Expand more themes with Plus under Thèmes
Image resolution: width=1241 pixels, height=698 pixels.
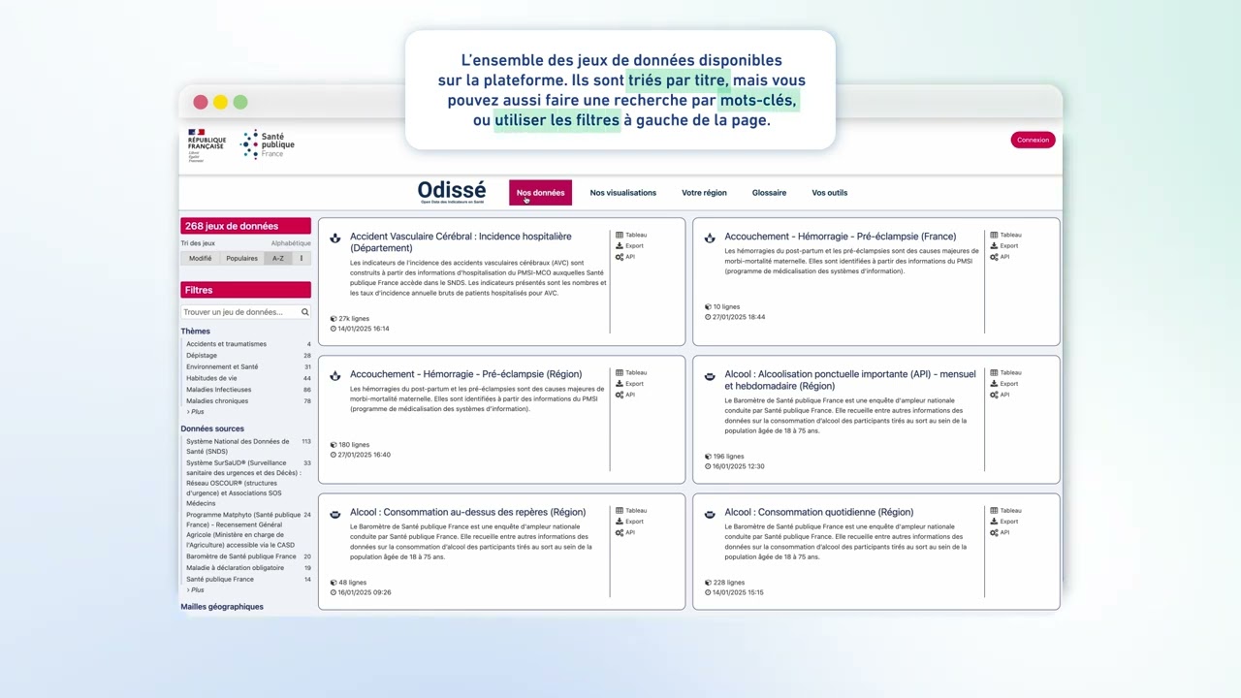[x=197, y=412]
